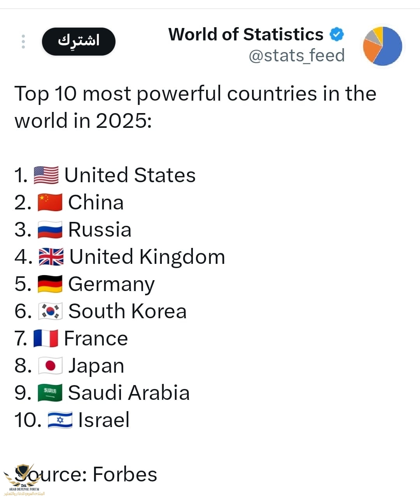The image size is (420, 497).
Task: Open the pie chart profile avatar
Action: 382,46
